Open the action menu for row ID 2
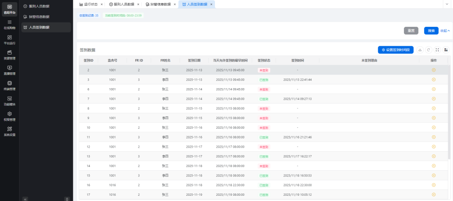The height and width of the screenshot is (201, 453). (434, 70)
